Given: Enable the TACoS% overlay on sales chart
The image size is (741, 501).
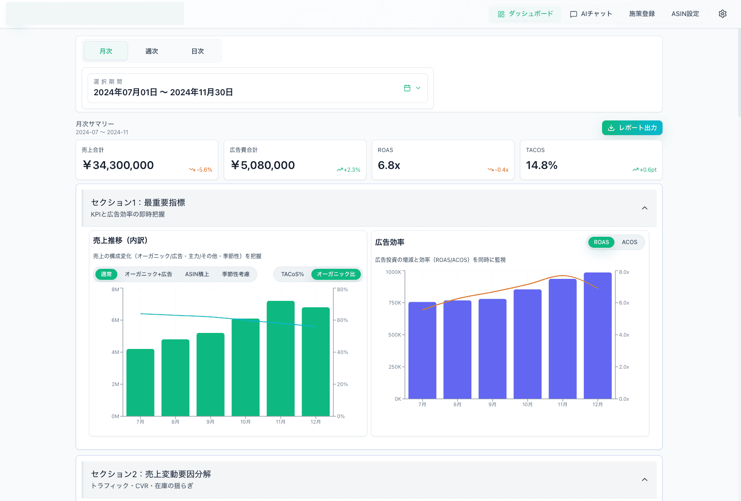Looking at the screenshot, I should 292,274.
